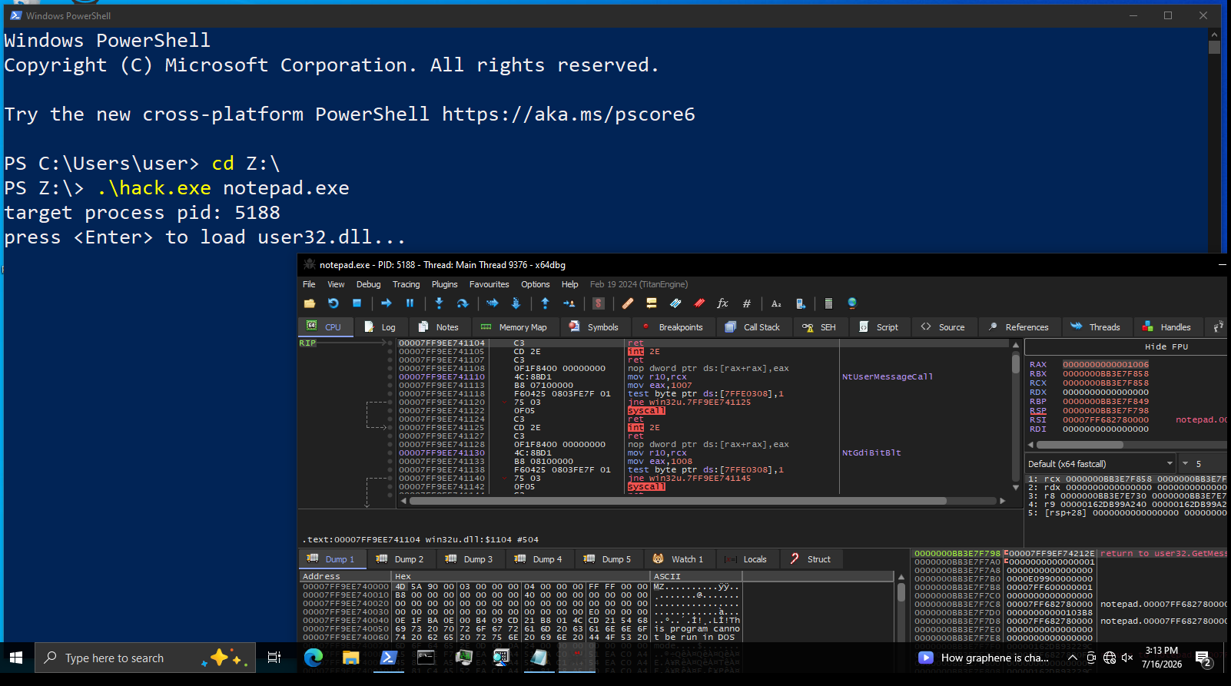The height and width of the screenshot is (686, 1231).
Task: Switch to the Locals tab
Action: 746,559
